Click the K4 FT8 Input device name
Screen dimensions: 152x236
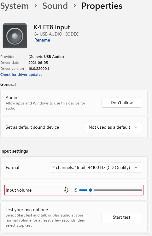52,27
